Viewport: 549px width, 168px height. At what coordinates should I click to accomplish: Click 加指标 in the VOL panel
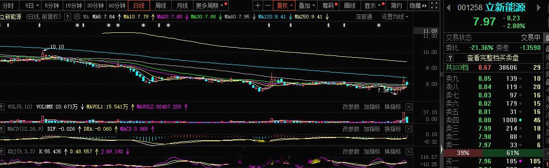[372, 107]
